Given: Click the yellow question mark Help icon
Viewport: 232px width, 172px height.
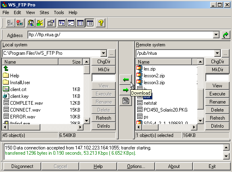Looking at the screenshot, I should (101, 23).
